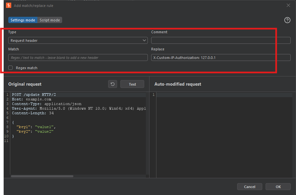Grab the horizontal scrollbar under Original request
Viewport: 296px width, 195px height.
point(42,176)
